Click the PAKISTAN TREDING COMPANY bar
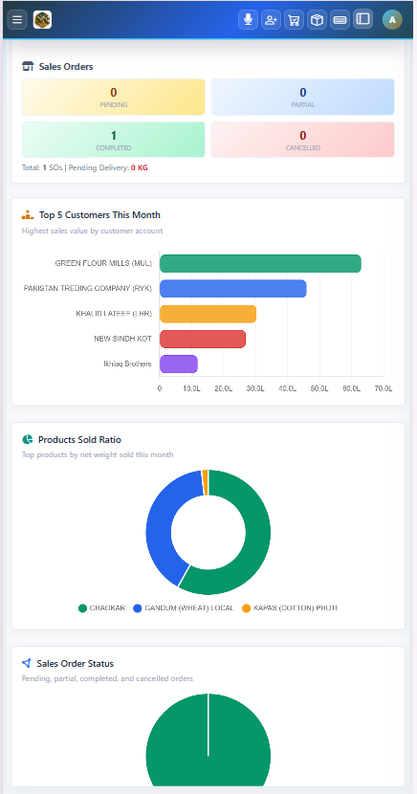 (232, 288)
